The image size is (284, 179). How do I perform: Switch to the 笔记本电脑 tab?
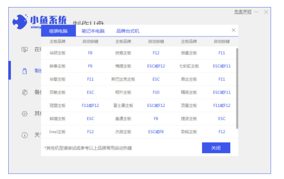click(93, 31)
